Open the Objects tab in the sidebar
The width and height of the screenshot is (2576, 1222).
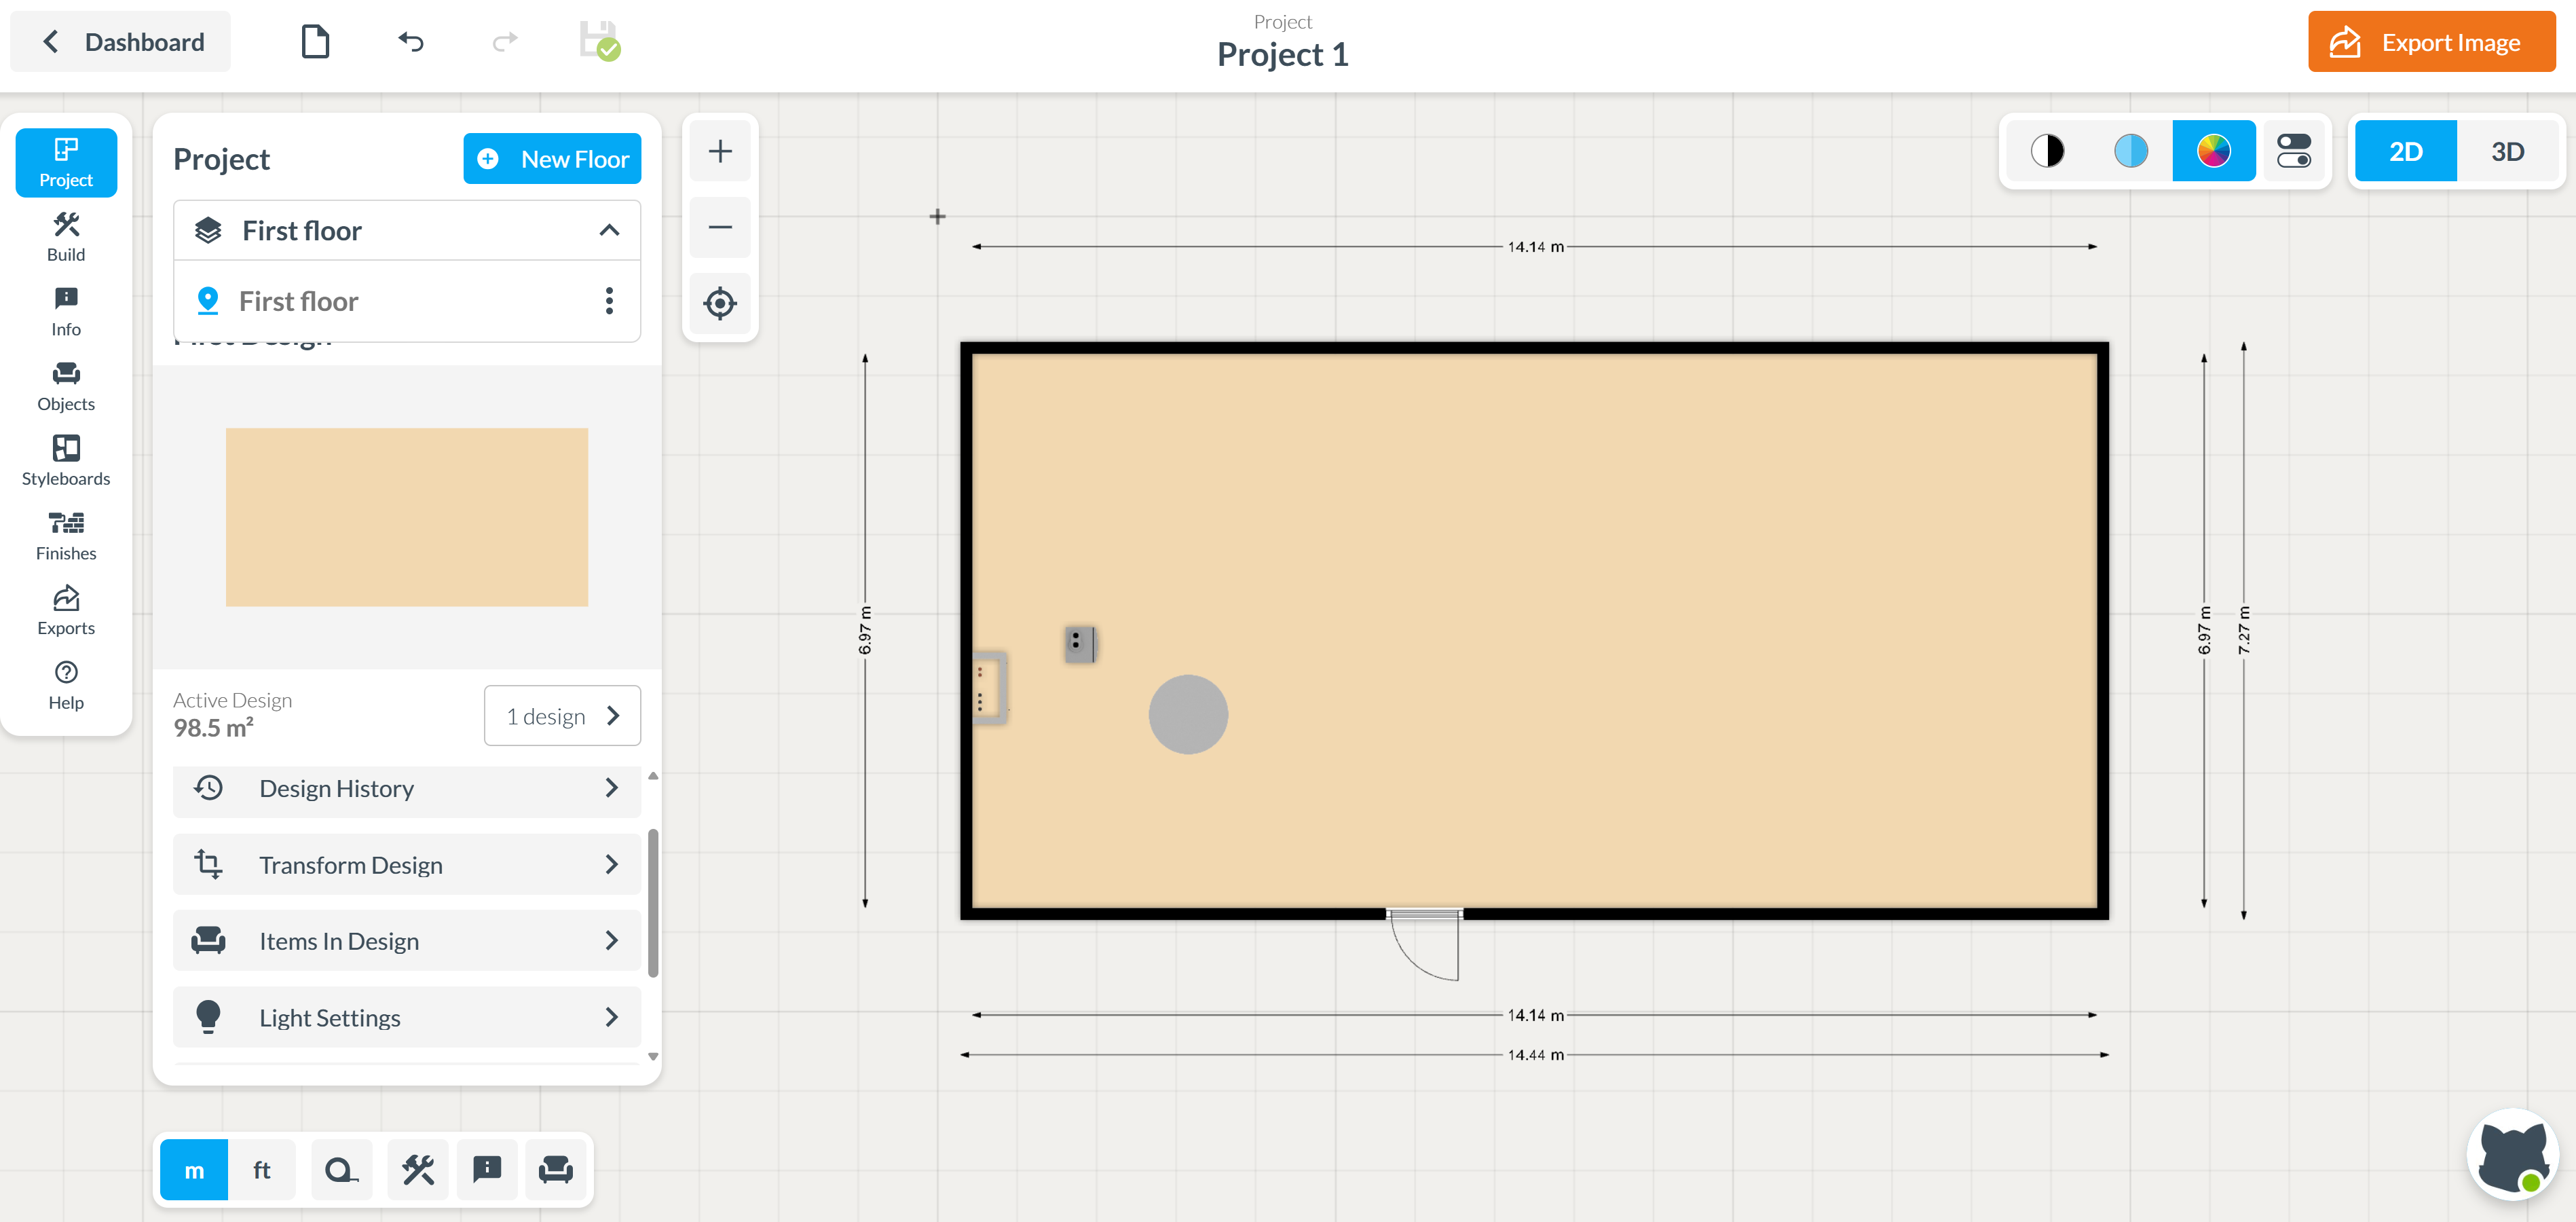click(66, 387)
